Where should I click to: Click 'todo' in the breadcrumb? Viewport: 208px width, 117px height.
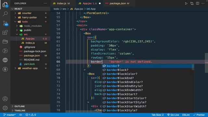(x=56, y=9)
